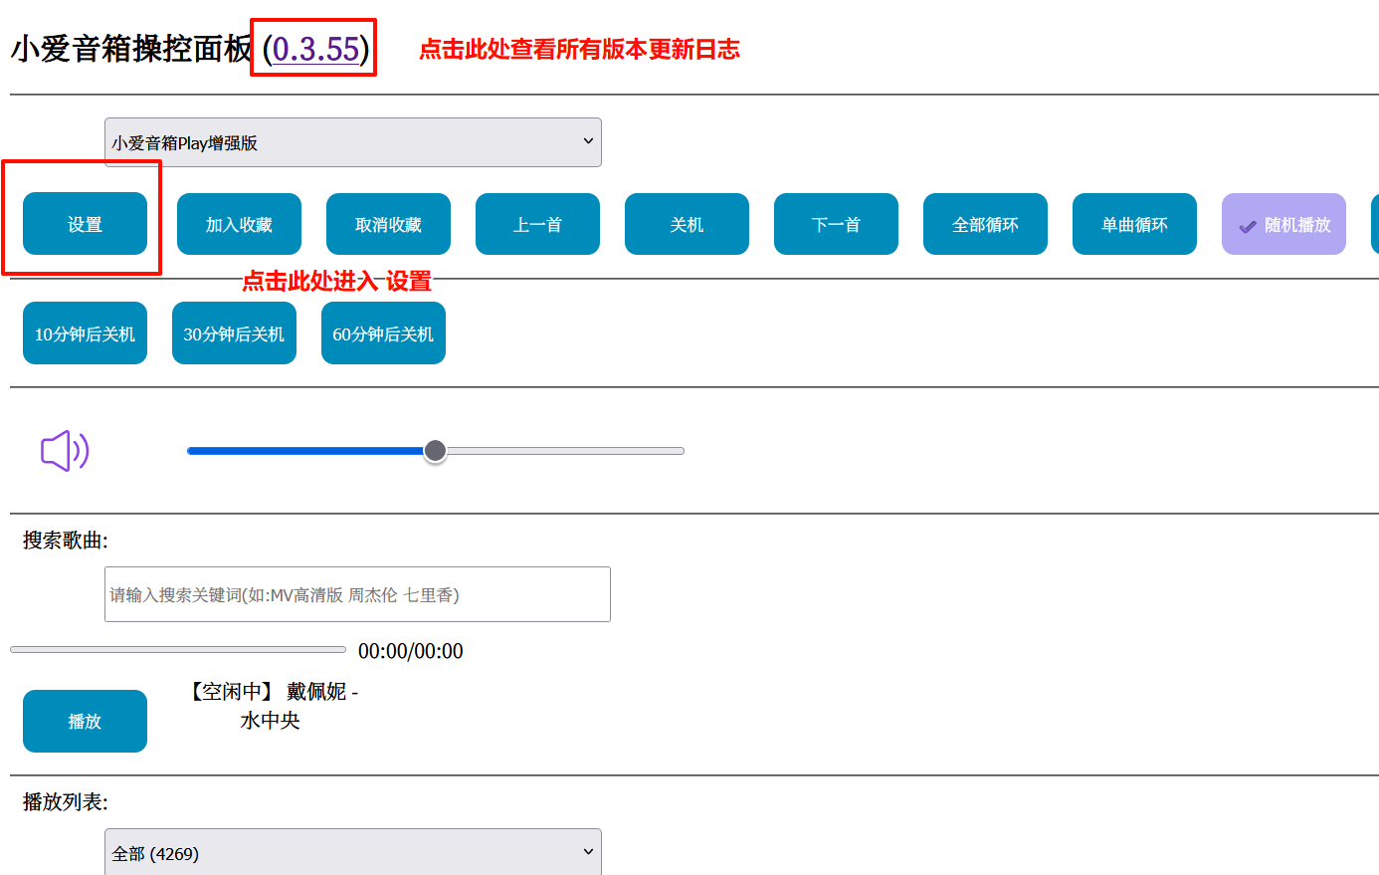The height and width of the screenshot is (875, 1379).
Task: Open the 小爱音箱Play增强版 device dropdown
Action: tap(352, 142)
